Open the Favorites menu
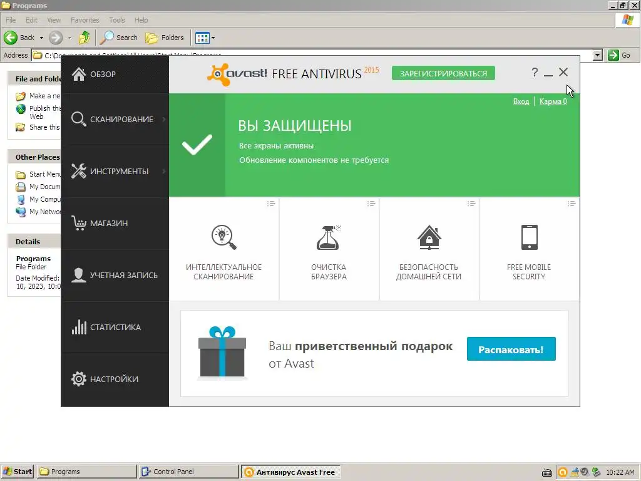Viewport: 641px width, 481px height. pyautogui.click(x=85, y=20)
